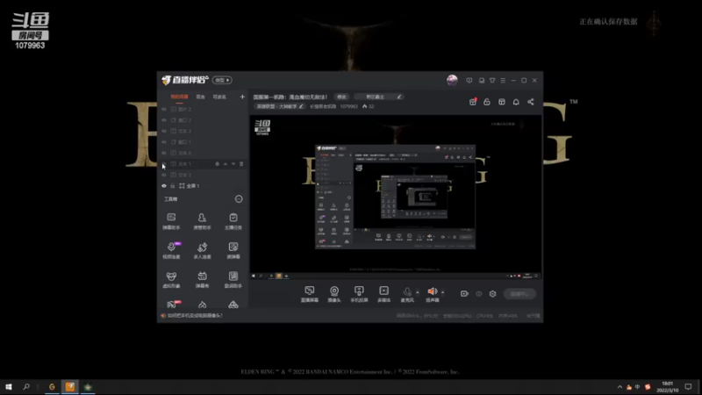Open the layout icon above the preview
702x395 pixels.
tap(501, 102)
